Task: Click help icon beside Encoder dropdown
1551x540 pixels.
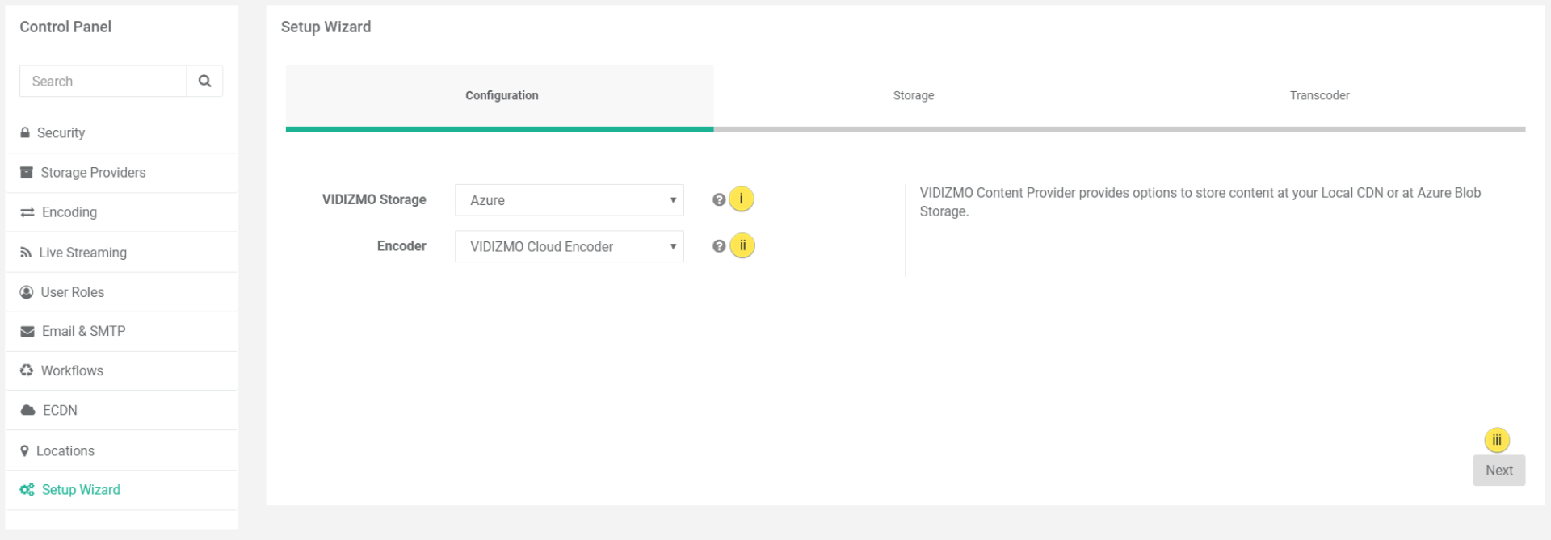Action: [718, 246]
